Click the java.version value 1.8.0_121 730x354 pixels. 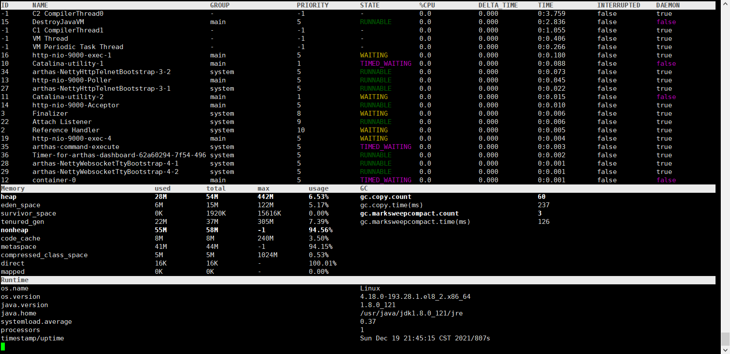click(x=378, y=305)
